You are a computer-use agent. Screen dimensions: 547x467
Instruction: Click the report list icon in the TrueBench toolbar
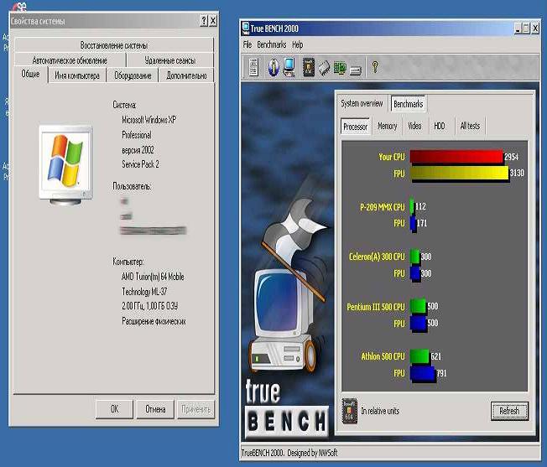click(x=253, y=67)
